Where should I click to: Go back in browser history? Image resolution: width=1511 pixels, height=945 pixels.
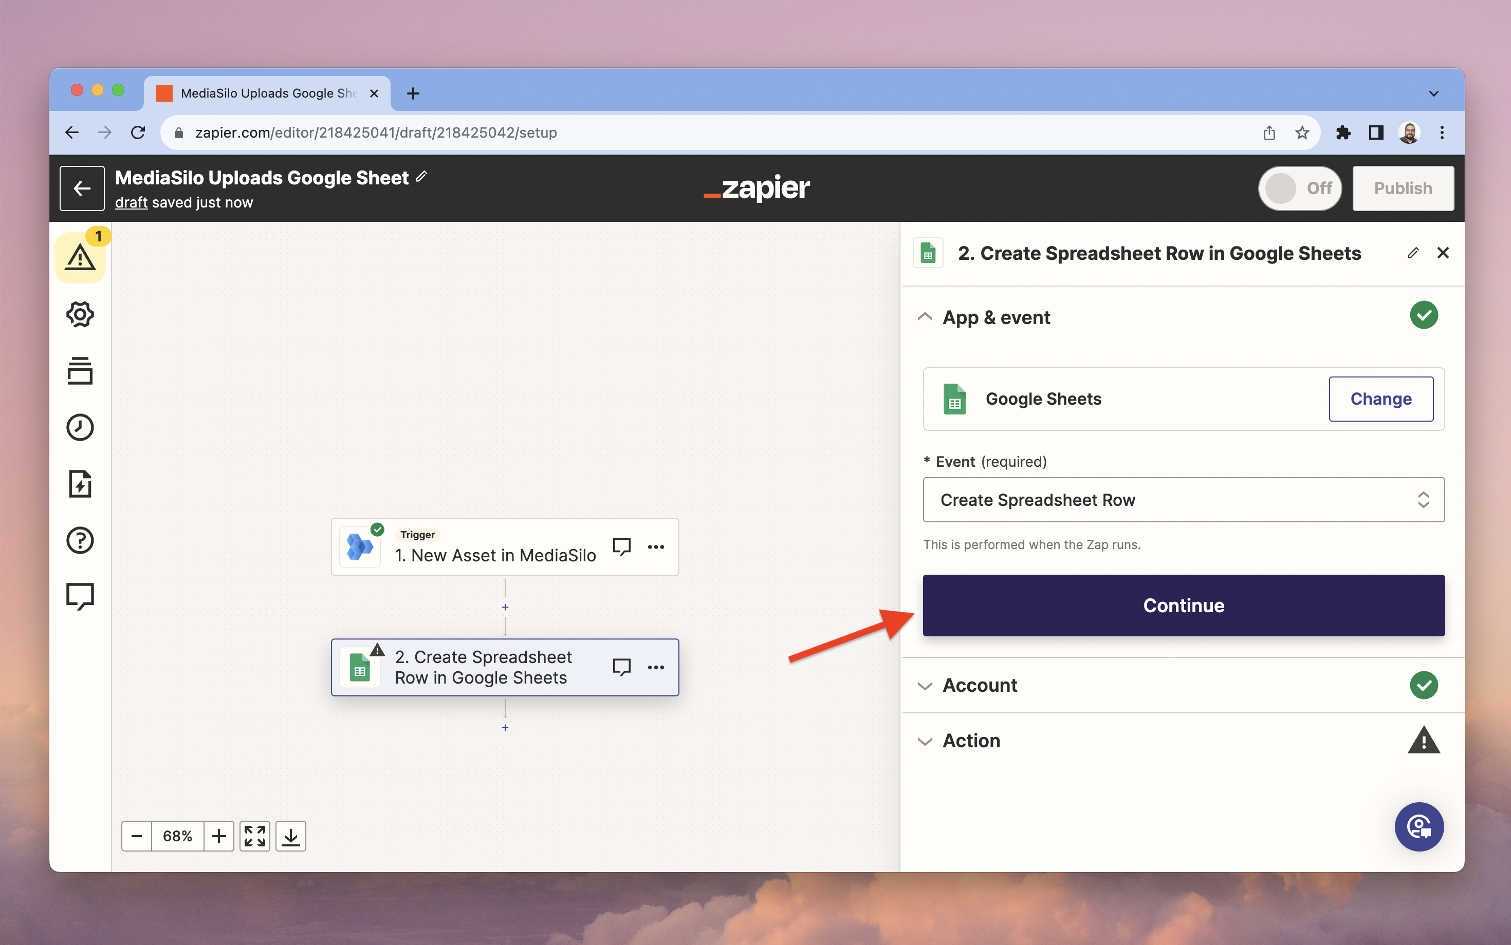click(x=72, y=133)
